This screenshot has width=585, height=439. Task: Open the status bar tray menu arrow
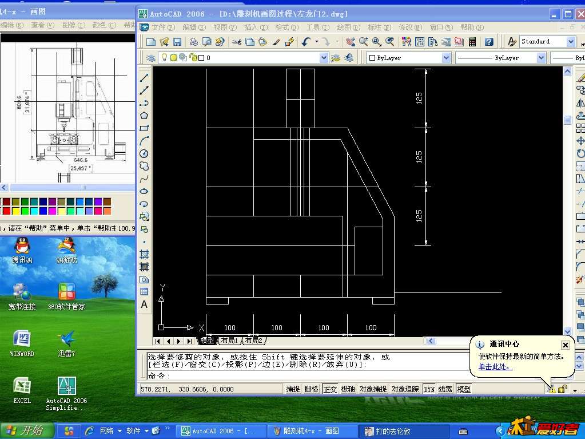[575, 390]
